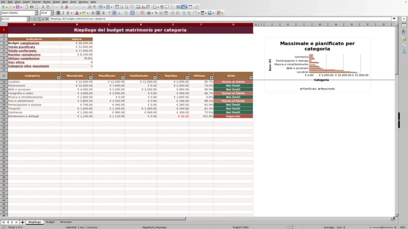Image resolution: width=408 pixels, height=229 pixels.
Task: Add a new sheet with plus button
Action: pyautogui.click(x=22, y=222)
